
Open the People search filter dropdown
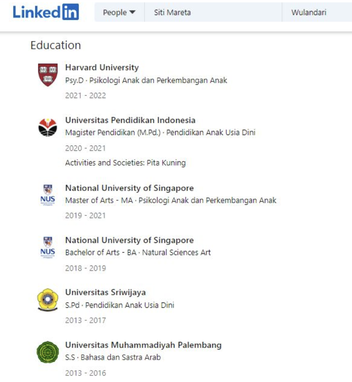119,12
